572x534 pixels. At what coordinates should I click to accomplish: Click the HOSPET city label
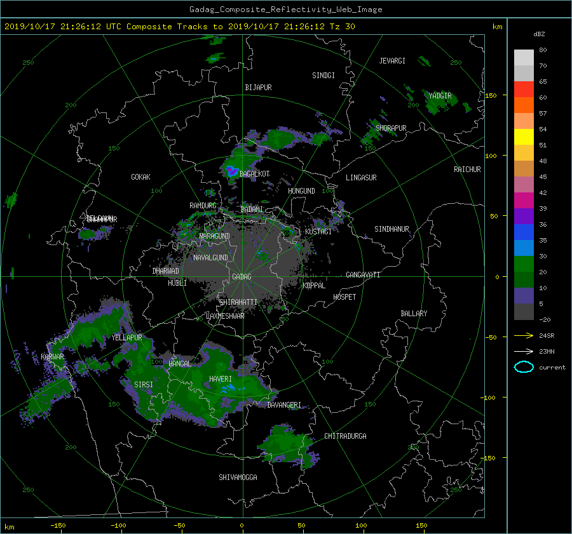[344, 297]
